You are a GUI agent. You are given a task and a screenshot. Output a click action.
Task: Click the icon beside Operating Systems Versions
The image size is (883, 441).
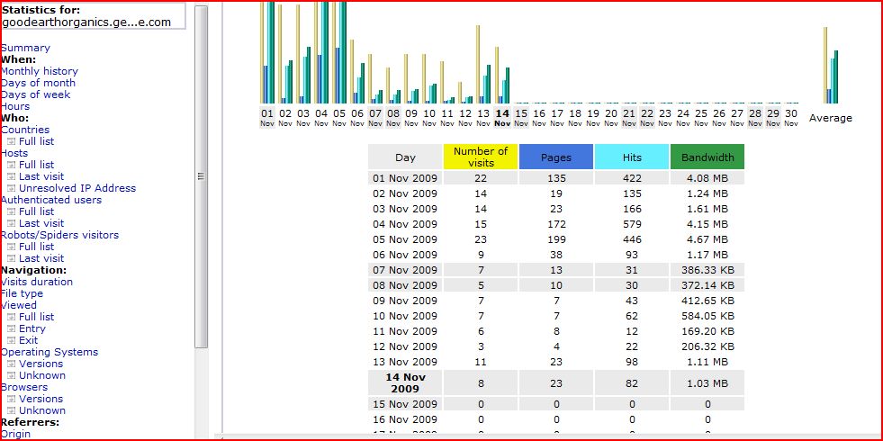(x=12, y=364)
